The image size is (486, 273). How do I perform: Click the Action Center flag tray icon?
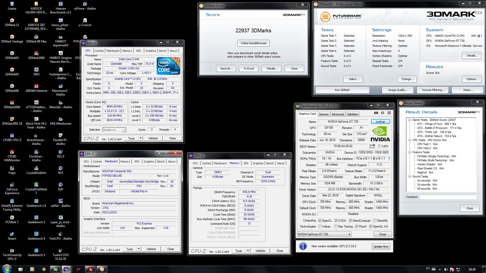452,269
